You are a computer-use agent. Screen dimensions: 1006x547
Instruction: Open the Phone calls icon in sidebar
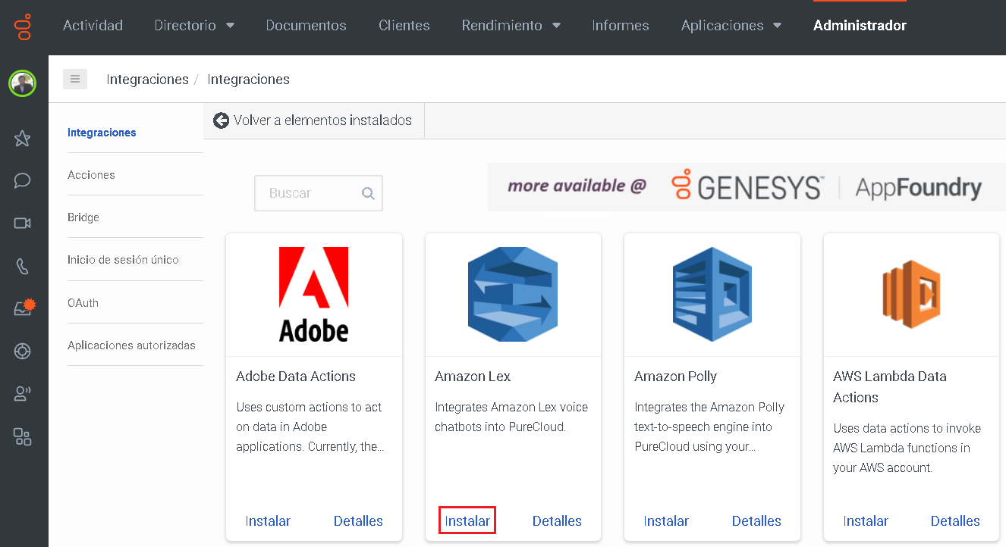pos(23,266)
